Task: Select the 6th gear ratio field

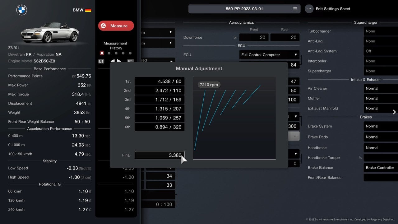Action: pos(160,127)
